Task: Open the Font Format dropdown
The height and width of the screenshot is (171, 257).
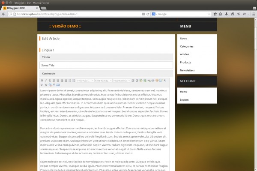Action: click(x=122, y=81)
